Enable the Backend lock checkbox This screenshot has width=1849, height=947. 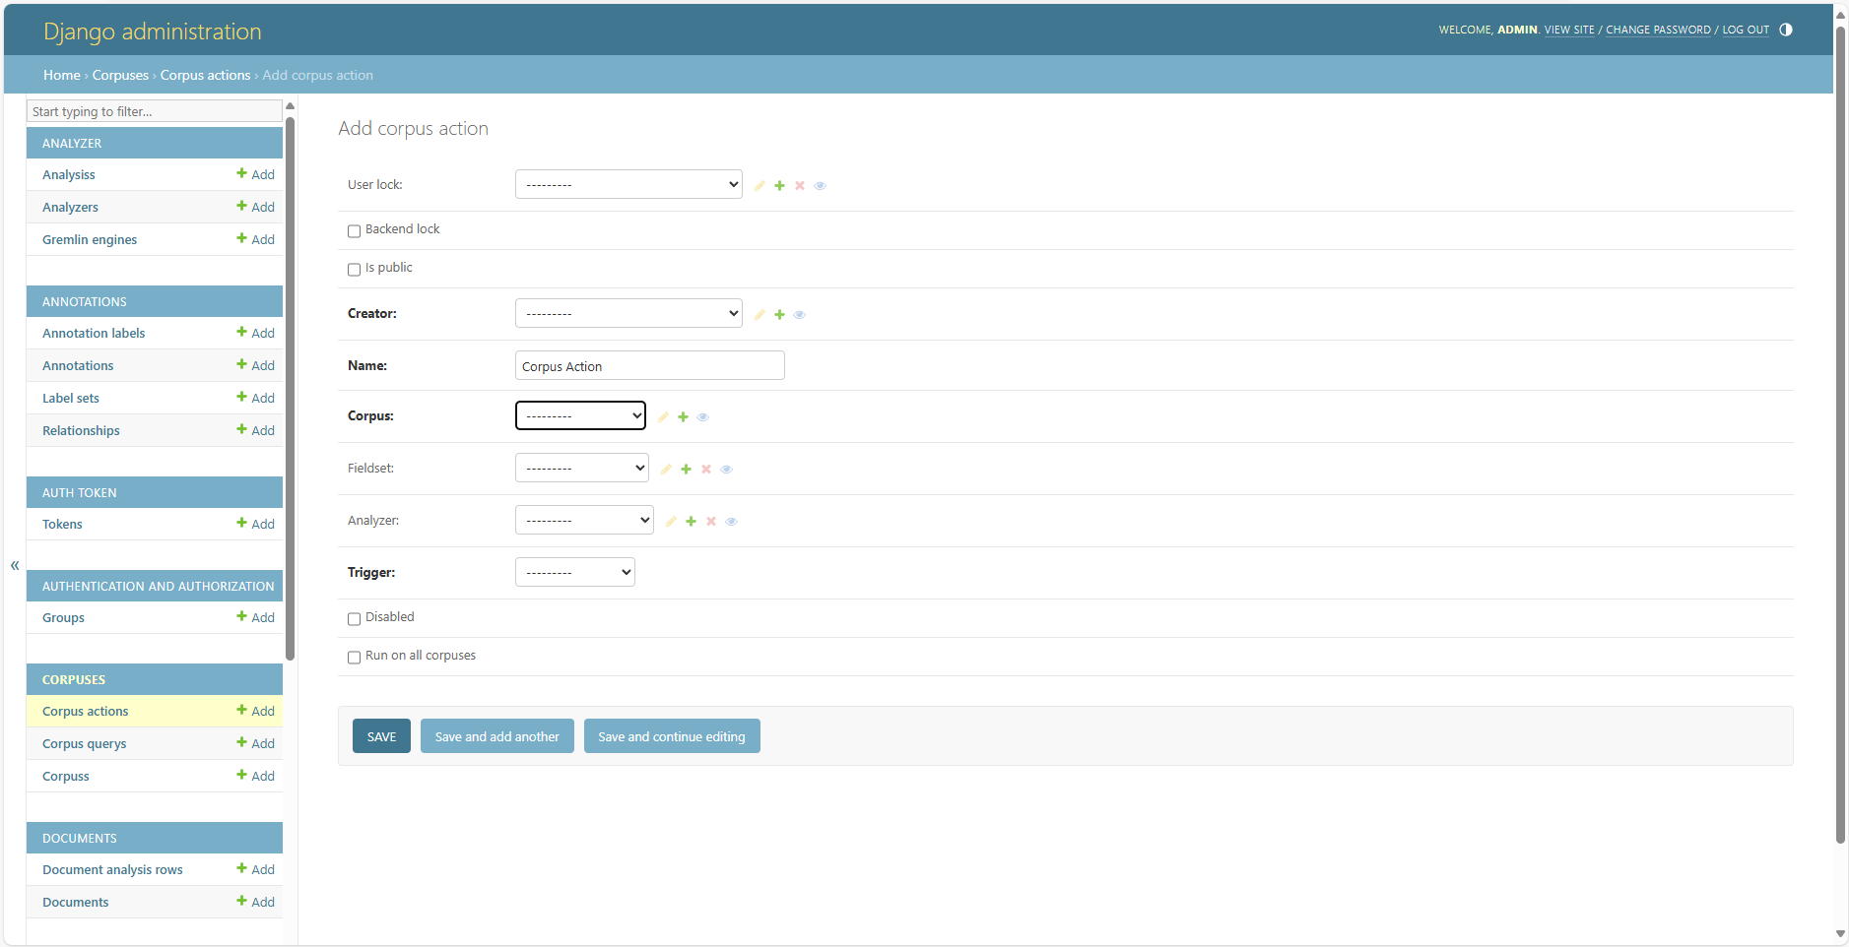354,231
